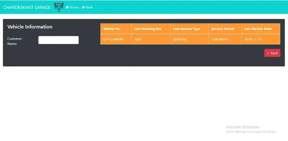Select the Last Running Km. column header

148,29
